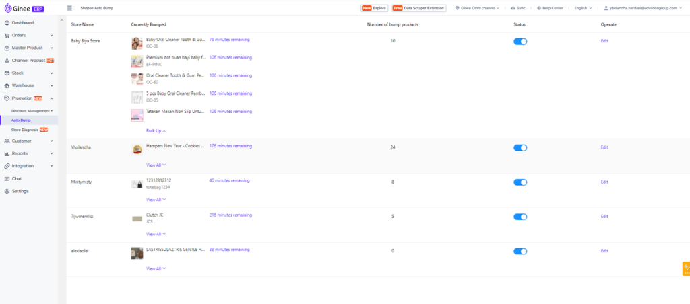Expand the Orders menu chevron
This screenshot has width=690, height=304.
[51, 35]
